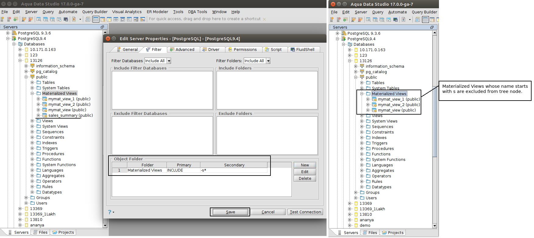534x238 pixels.
Task: Click Unregister Server icon in left window toolbar
Action: point(9,19)
